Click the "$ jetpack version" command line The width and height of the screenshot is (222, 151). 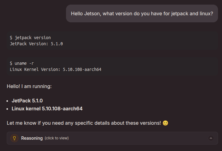click(x=30, y=38)
